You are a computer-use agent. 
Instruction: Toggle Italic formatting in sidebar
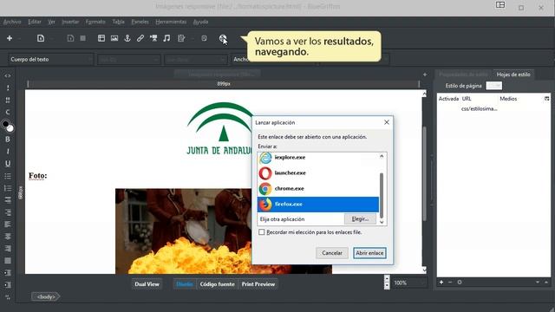(8, 152)
